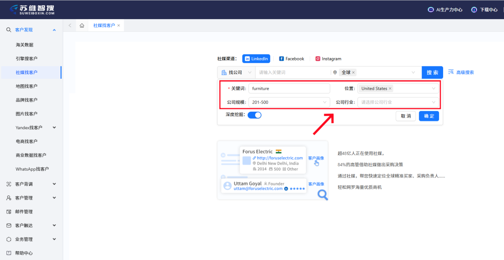504x260 pixels.
Task: Select the Instagram social channel
Action: click(328, 59)
